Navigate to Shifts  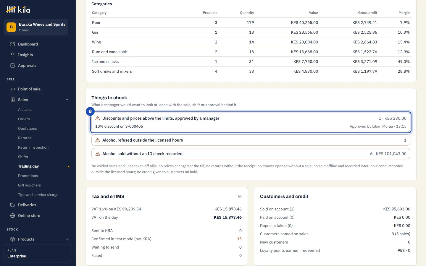click(x=23, y=157)
